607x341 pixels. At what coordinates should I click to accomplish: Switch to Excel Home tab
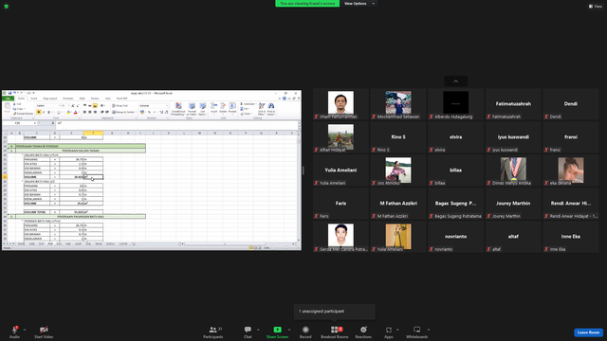tap(21, 99)
